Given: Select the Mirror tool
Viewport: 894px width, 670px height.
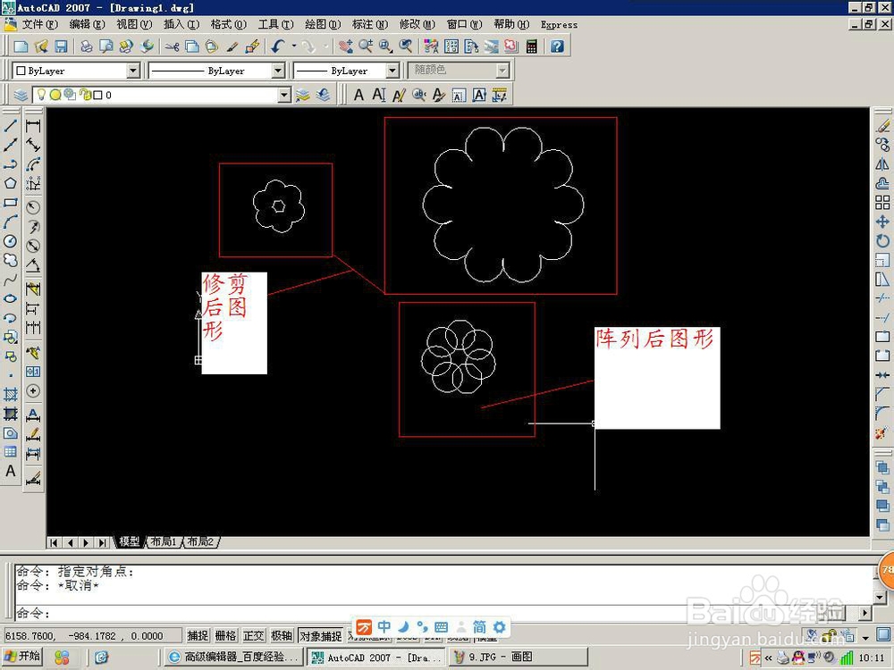Looking at the screenshot, I should (x=882, y=164).
